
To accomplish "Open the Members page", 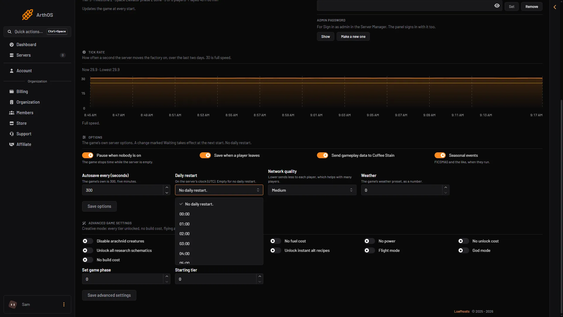I will (37, 113).
